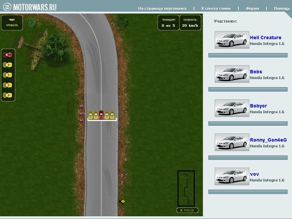Click the progress bar under vov
The image size is (292, 219).
point(248,192)
